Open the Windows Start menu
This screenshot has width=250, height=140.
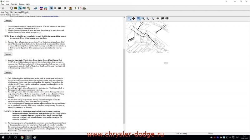(x=3, y=138)
